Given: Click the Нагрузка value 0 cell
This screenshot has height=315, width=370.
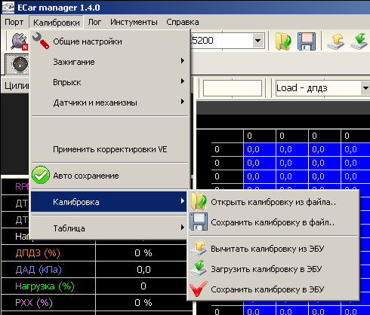Looking at the screenshot, I should point(143,286).
